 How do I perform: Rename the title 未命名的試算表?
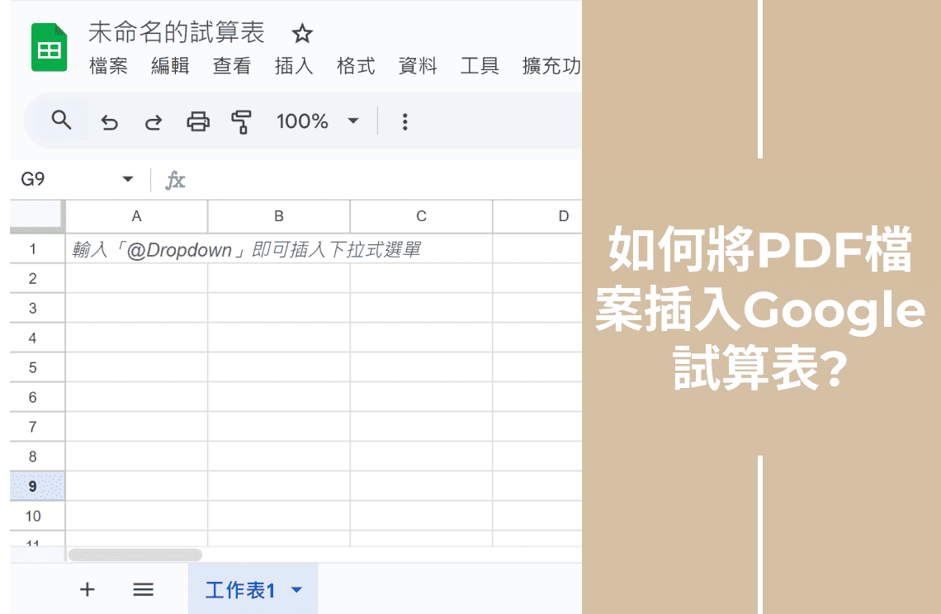177,32
